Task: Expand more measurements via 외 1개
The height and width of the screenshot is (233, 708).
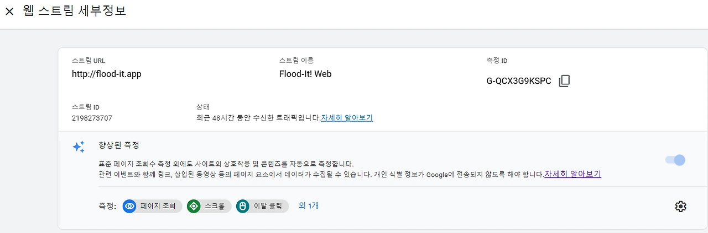Action: point(309,205)
